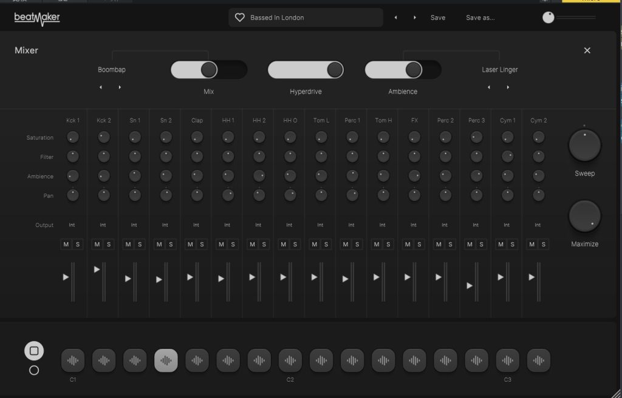Trigger the drum pad above C3
The width and height of the screenshot is (622, 398).
(507, 360)
